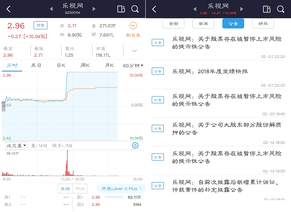The height and width of the screenshot is (212, 291).
Task: Go back from left stock detail screen
Action: 8,9
